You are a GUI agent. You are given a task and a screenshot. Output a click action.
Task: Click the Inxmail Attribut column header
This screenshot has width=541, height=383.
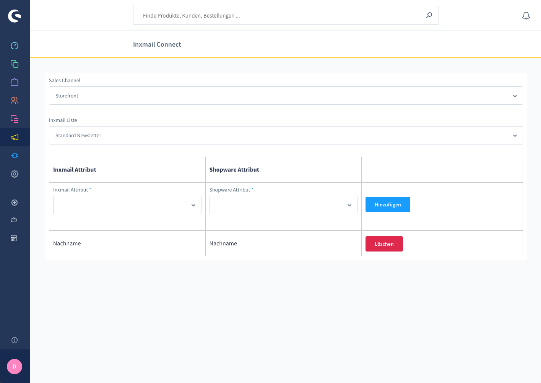click(x=75, y=170)
